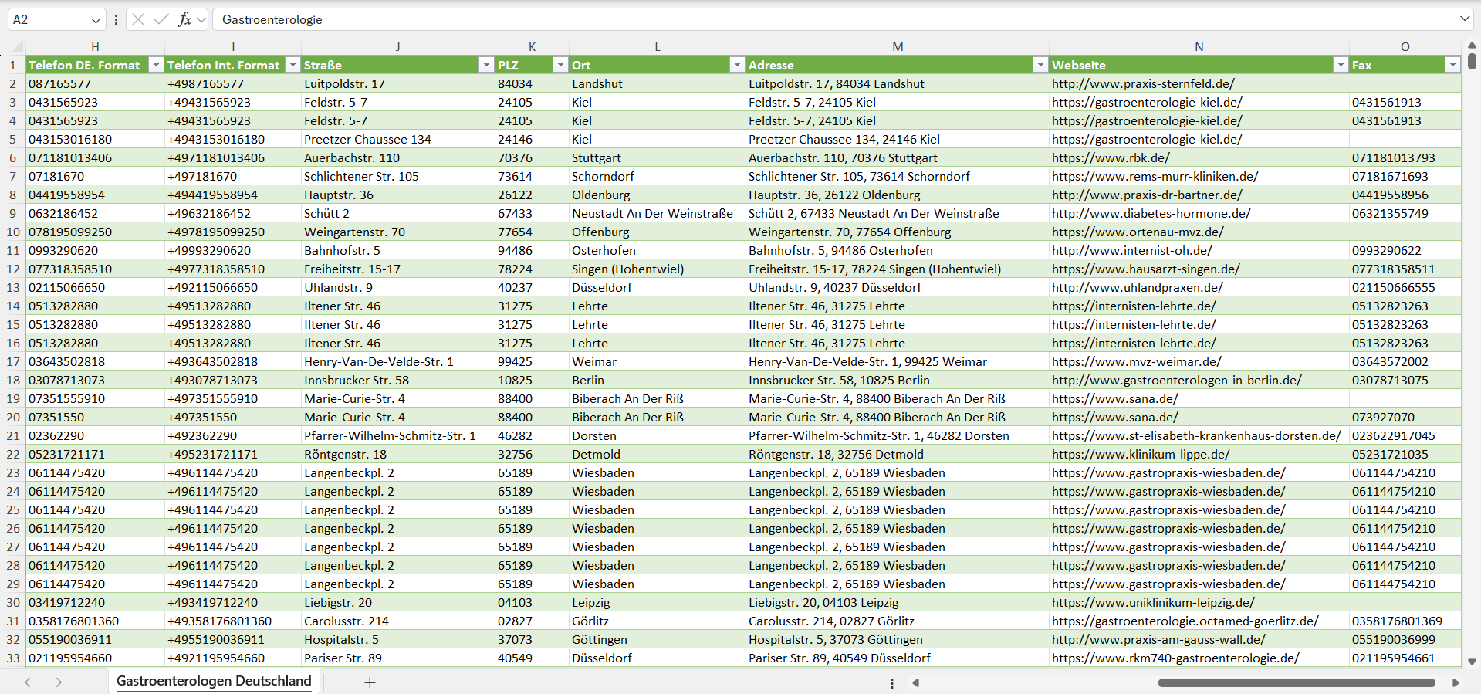Open the Ort column filter dropdown
This screenshot has height=694, width=1481.
[737, 65]
